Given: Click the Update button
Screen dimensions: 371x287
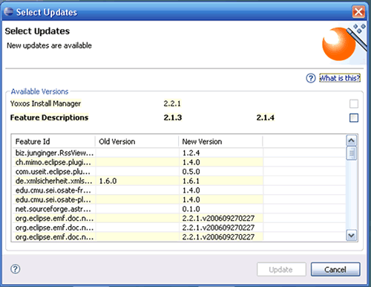Looking at the screenshot, I should pyautogui.click(x=281, y=269).
